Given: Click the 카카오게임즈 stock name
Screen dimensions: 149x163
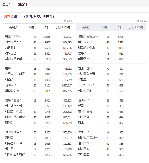Looking at the screenshot, I should (14, 132).
